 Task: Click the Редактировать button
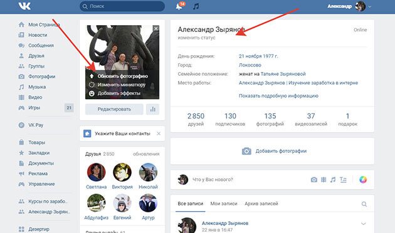[x=114, y=109]
